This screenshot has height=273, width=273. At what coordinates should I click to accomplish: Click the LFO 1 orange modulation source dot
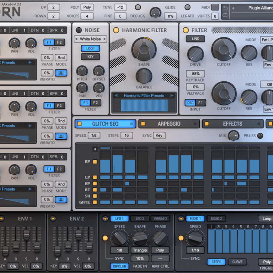[105, 238]
